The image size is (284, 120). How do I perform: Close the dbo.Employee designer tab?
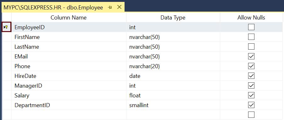pyautogui.click(x=119, y=7)
